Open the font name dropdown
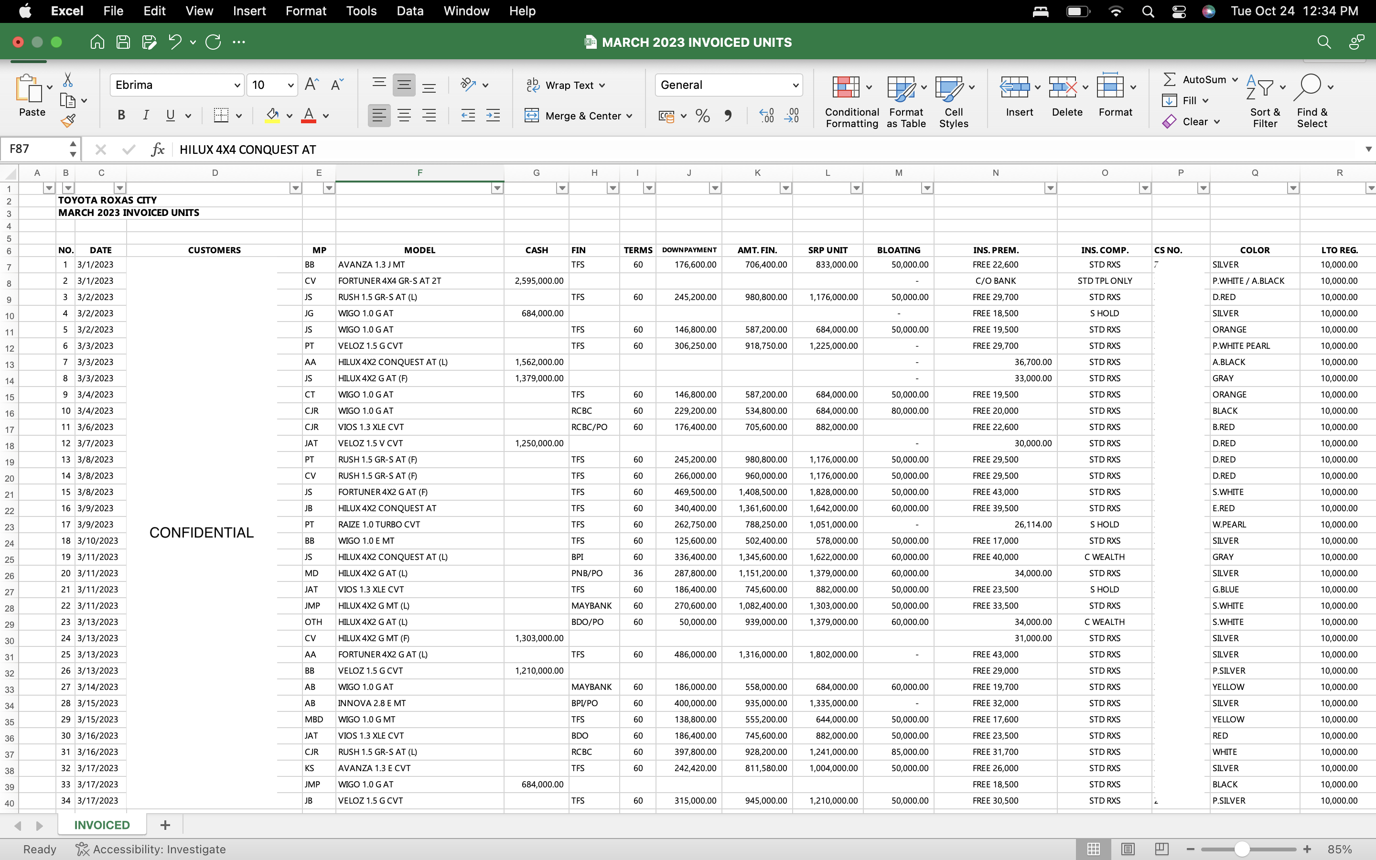The height and width of the screenshot is (860, 1376). [x=237, y=86]
